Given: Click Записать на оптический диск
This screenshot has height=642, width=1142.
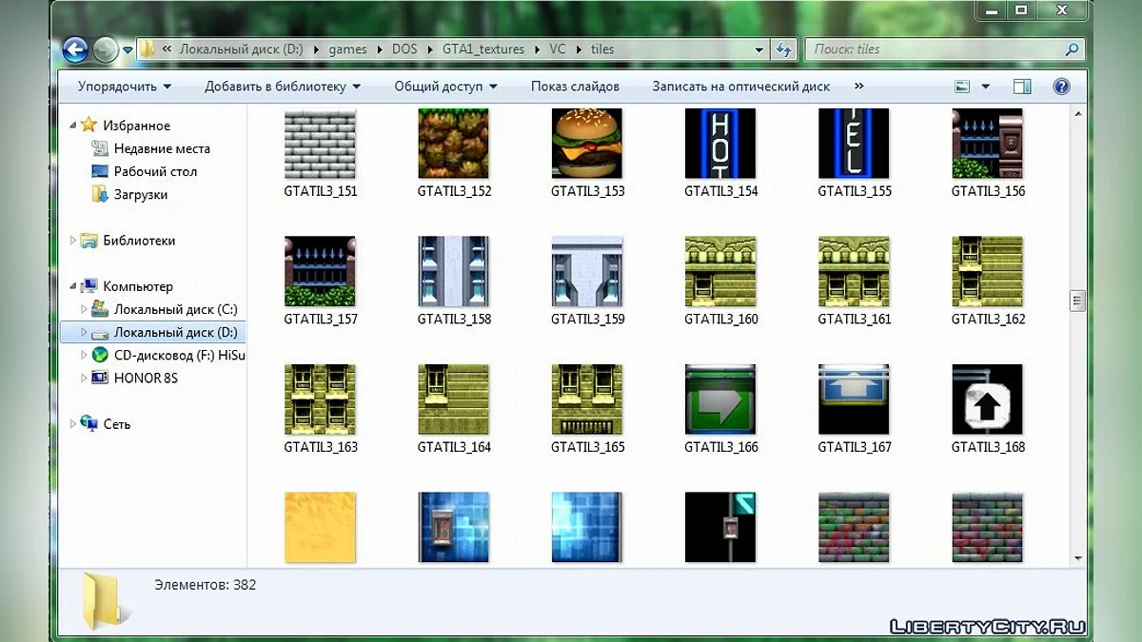Looking at the screenshot, I should pyautogui.click(x=740, y=87).
